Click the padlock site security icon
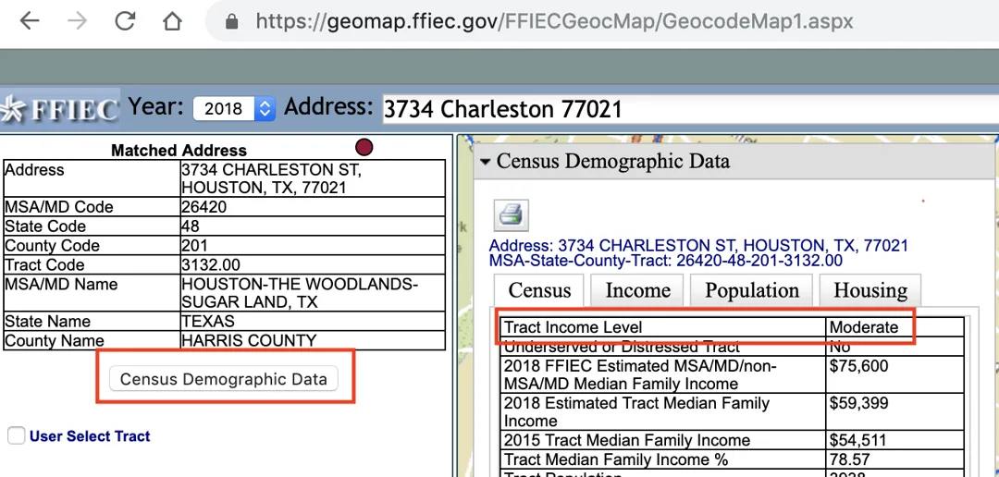The image size is (999, 477). pos(232,22)
